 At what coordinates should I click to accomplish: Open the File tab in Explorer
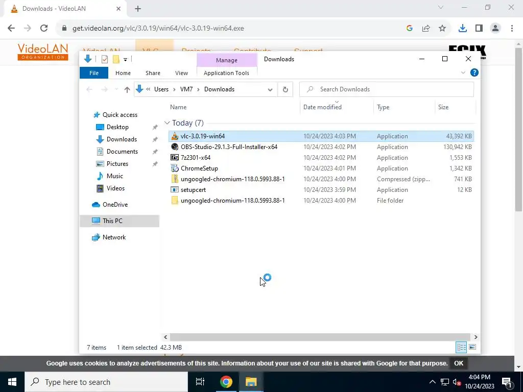pyautogui.click(x=94, y=73)
